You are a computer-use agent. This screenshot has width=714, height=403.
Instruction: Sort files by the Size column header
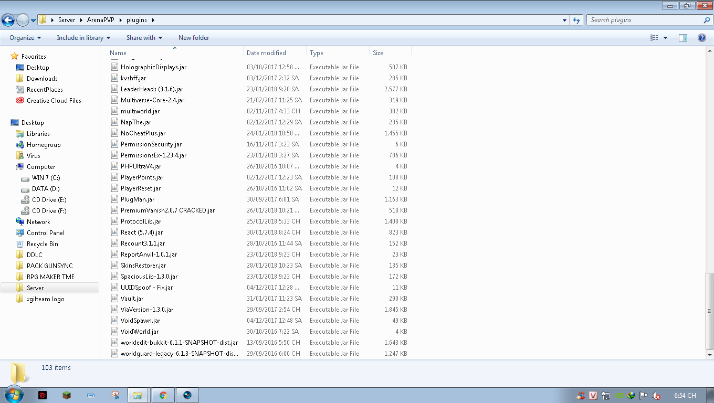tap(390, 53)
